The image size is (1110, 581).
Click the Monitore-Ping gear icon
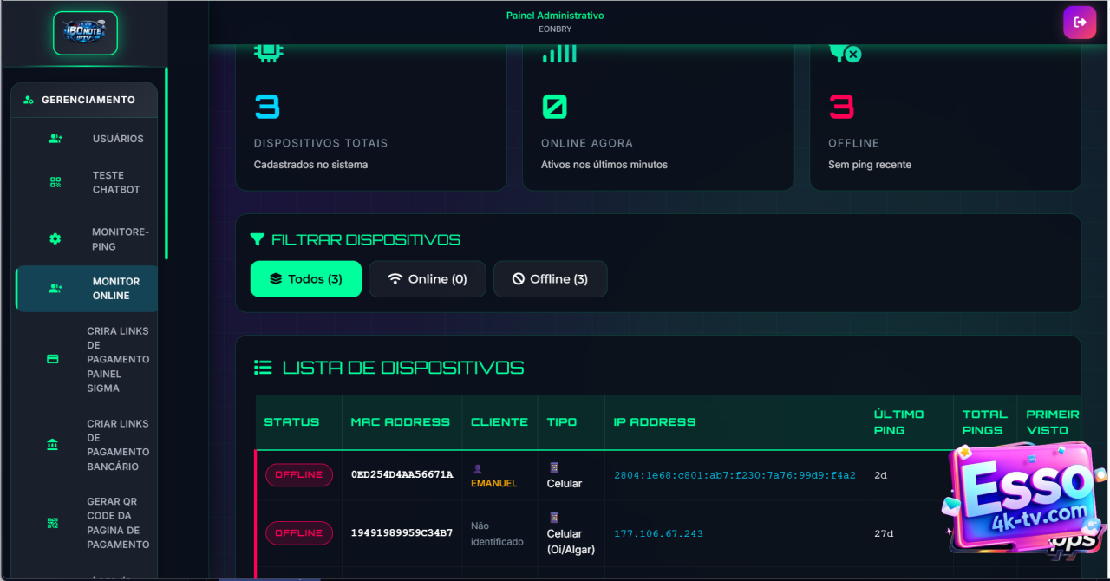pos(55,239)
